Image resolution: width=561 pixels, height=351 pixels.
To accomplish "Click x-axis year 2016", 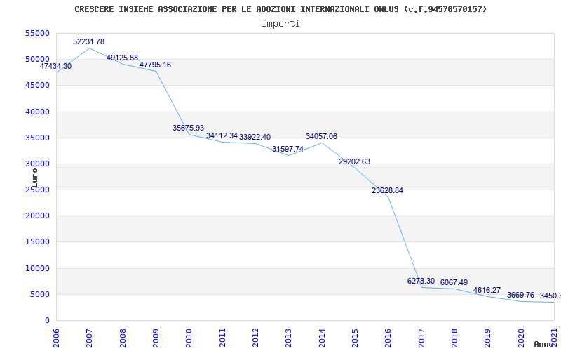I will 388,338.
